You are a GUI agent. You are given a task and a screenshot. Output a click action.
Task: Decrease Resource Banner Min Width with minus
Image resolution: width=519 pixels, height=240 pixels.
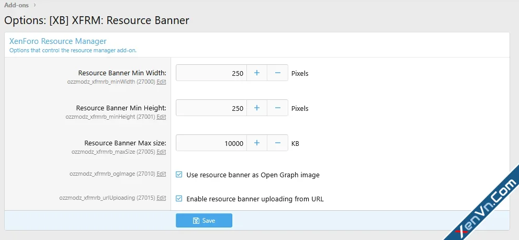point(277,73)
